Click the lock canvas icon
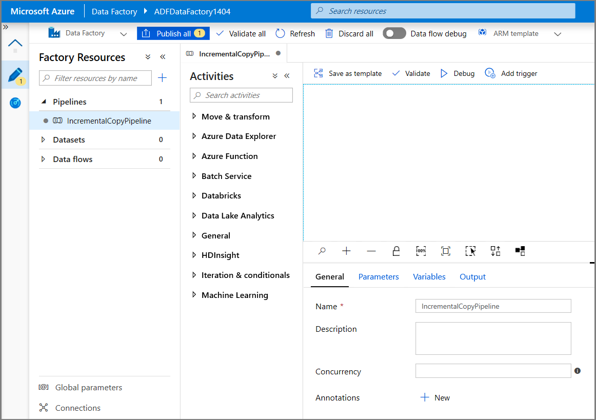Image resolution: width=596 pixels, height=420 pixels. coord(396,251)
